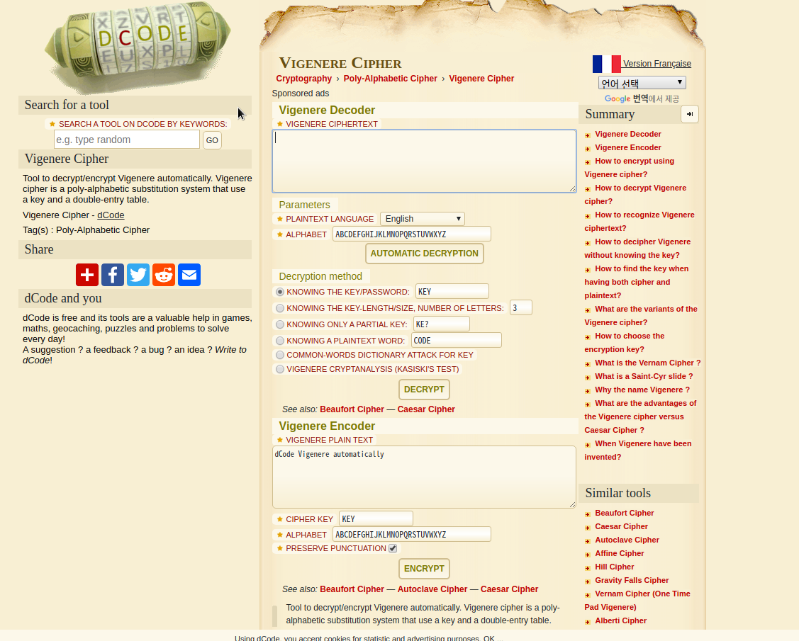Open What is the Vernam Cipher link
799x641 pixels.
[x=648, y=363]
